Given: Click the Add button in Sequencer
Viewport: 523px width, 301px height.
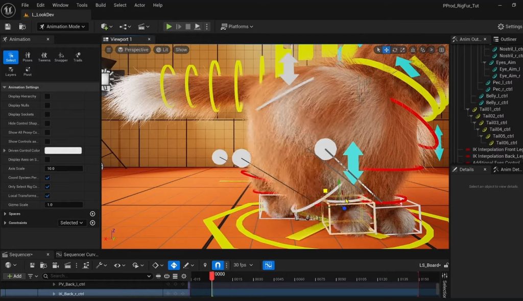Looking at the screenshot, I should [14, 276].
